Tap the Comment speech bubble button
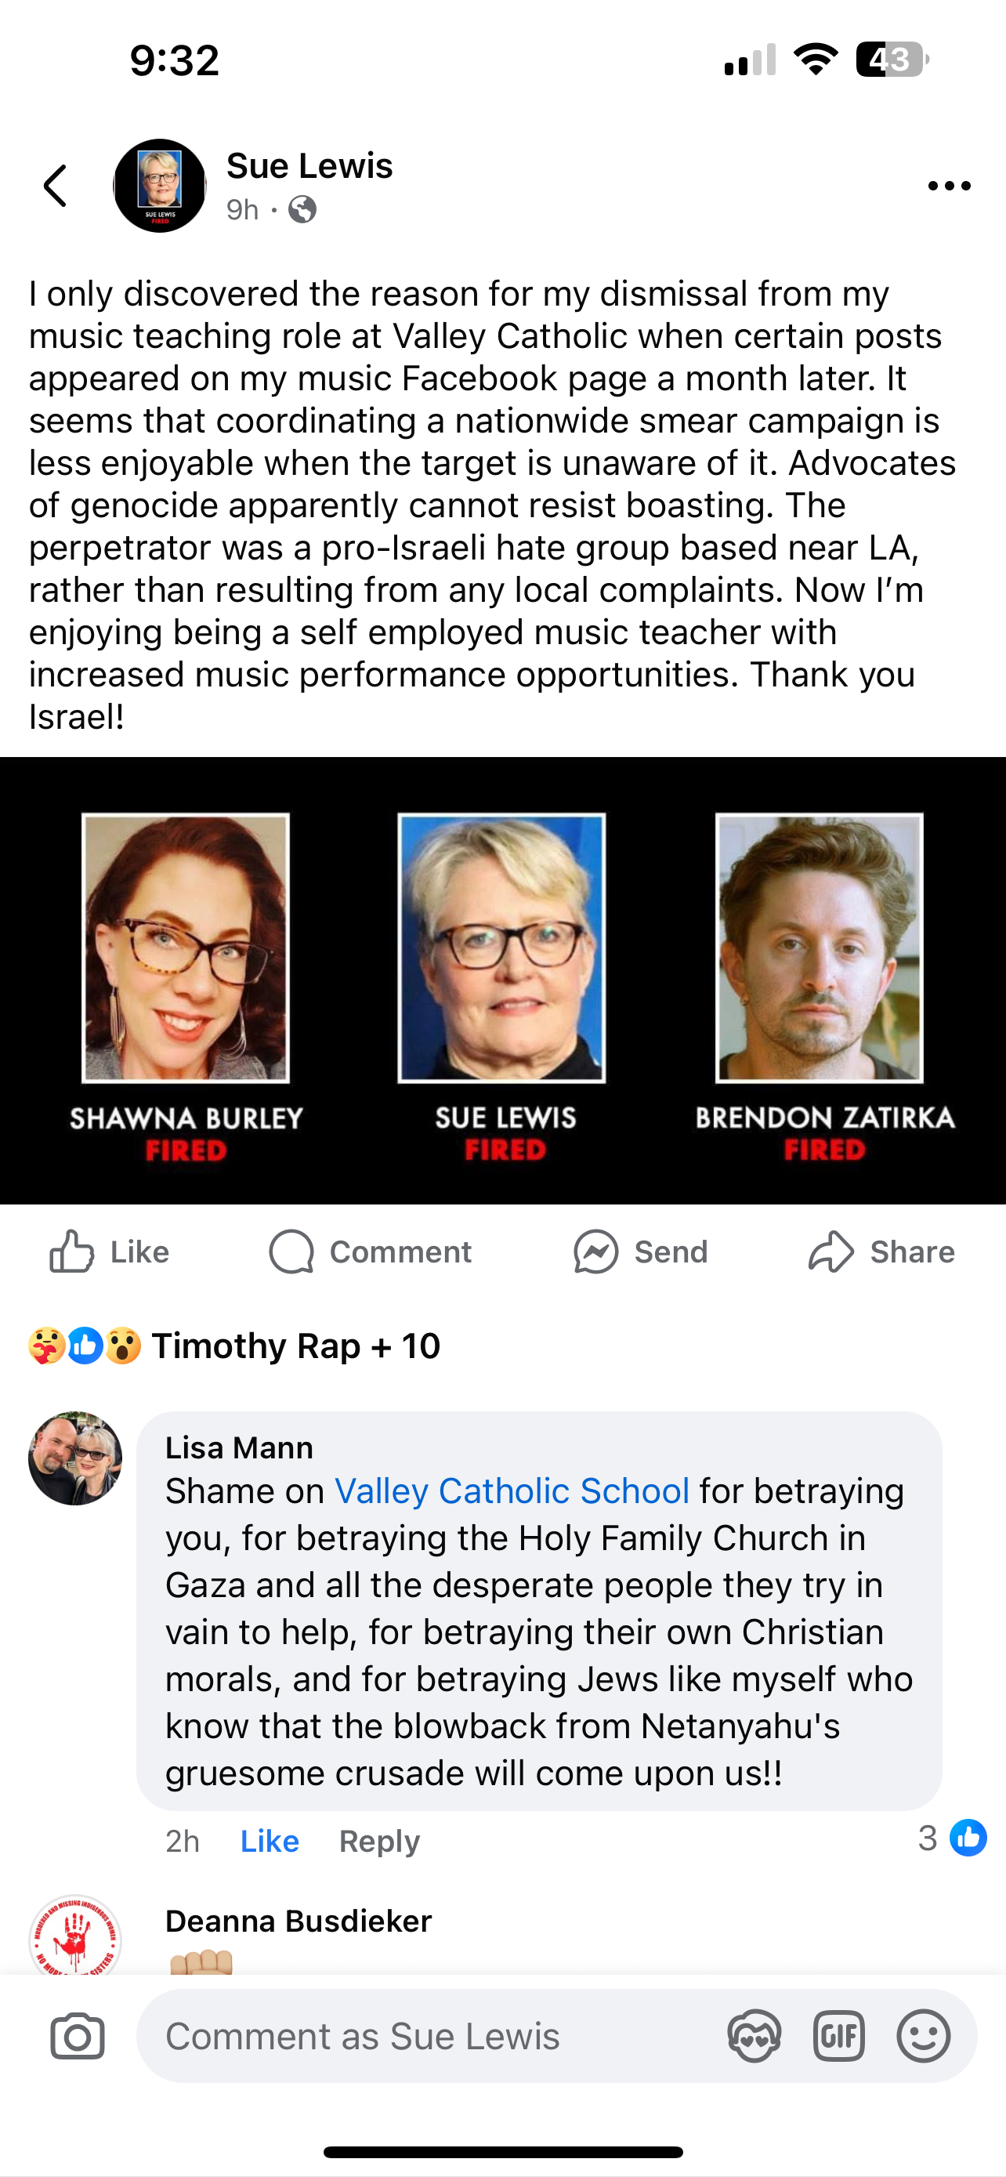 point(370,1252)
